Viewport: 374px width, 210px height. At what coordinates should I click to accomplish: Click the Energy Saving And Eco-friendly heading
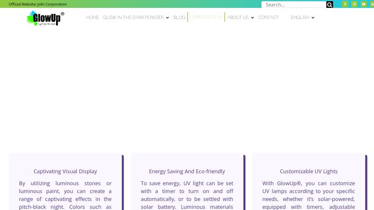point(187,171)
